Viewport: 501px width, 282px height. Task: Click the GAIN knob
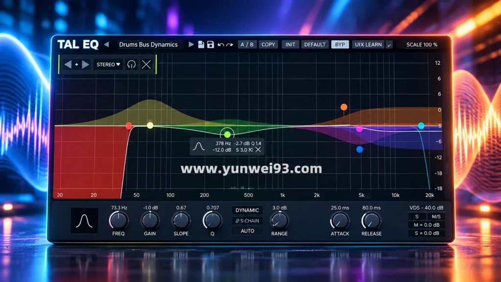click(150, 220)
